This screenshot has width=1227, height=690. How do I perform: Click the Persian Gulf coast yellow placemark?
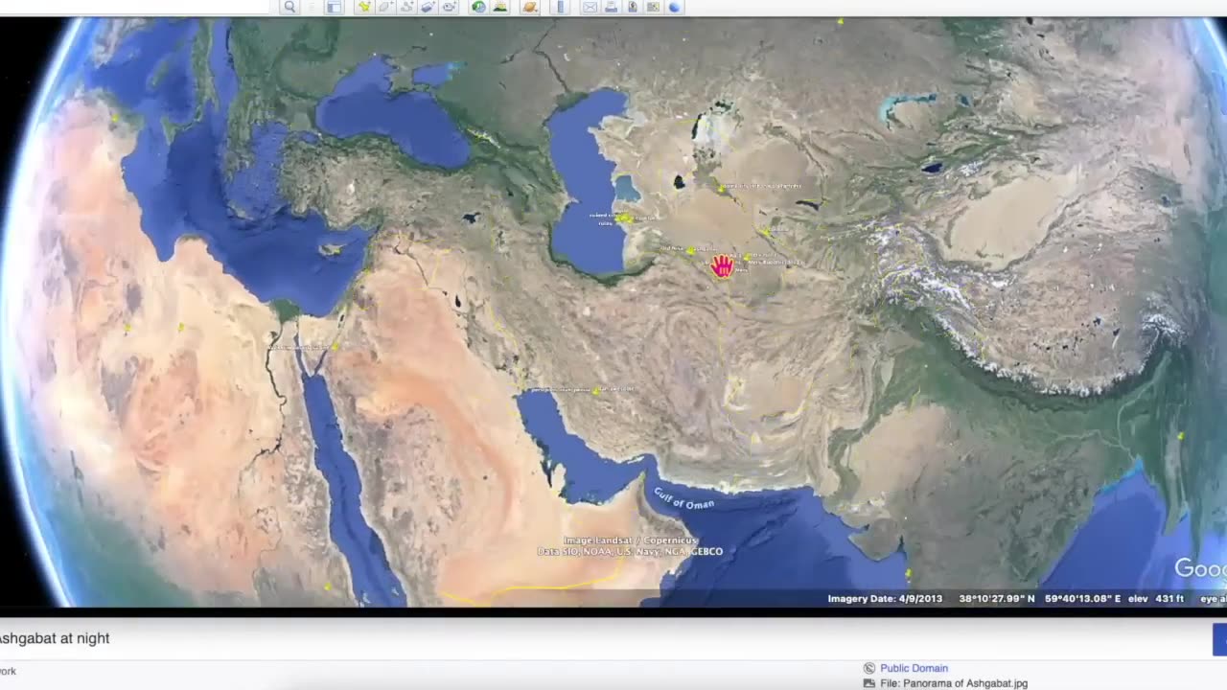point(596,390)
